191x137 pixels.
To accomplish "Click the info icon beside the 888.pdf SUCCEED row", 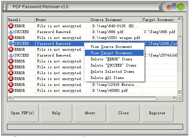I will pos(11,32).
